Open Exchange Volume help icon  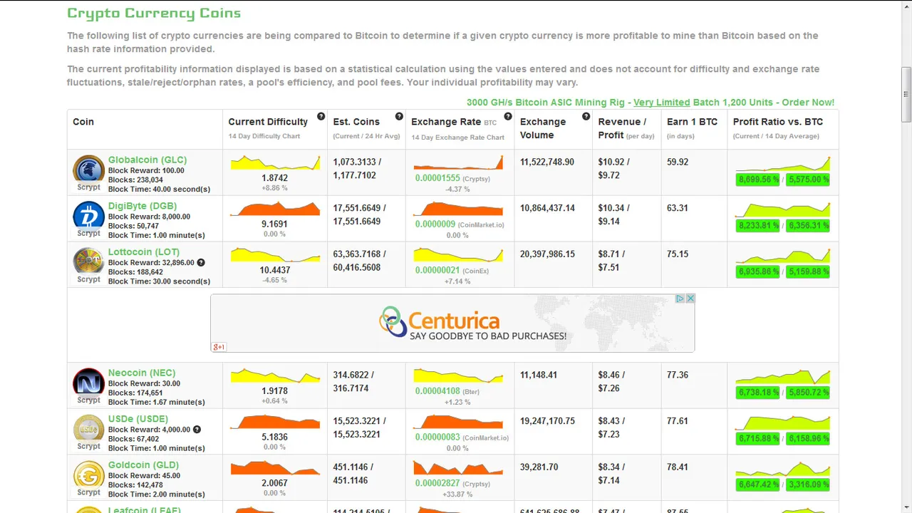[x=586, y=116]
